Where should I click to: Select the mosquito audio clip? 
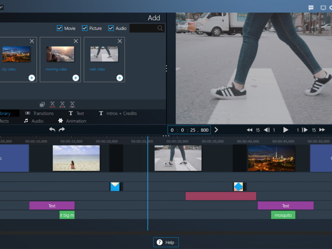point(283,215)
